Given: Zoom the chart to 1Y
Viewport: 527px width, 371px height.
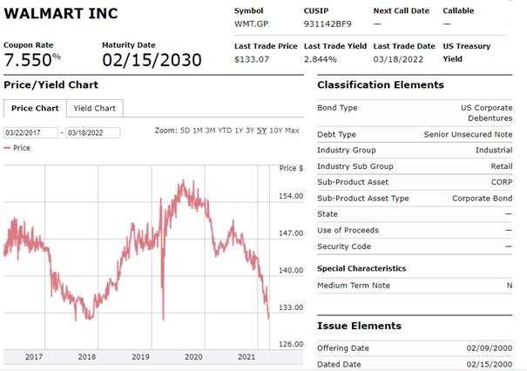Looking at the screenshot, I should tap(240, 131).
